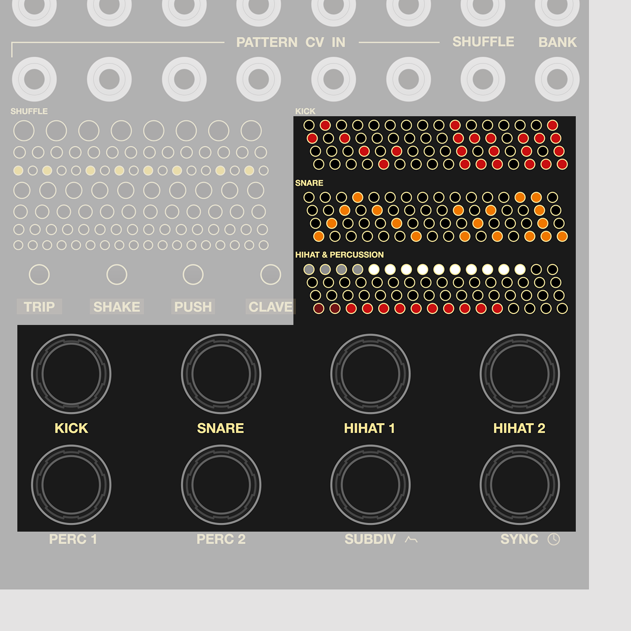Image resolution: width=631 pixels, height=631 pixels.
Task: Click the large SHUFFLE label next to BANK
Action: [483, 42]
